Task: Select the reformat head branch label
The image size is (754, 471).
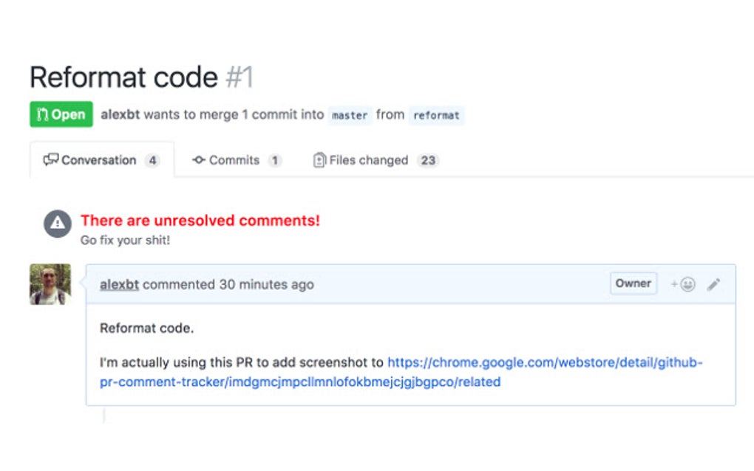Action: pyautogui.click(x=436, y=116)
